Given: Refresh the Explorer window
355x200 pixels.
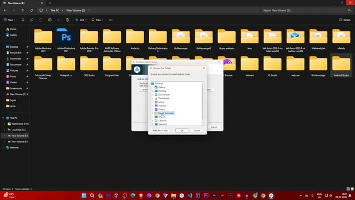Looking at the screenshot, I should pos(32,11).
